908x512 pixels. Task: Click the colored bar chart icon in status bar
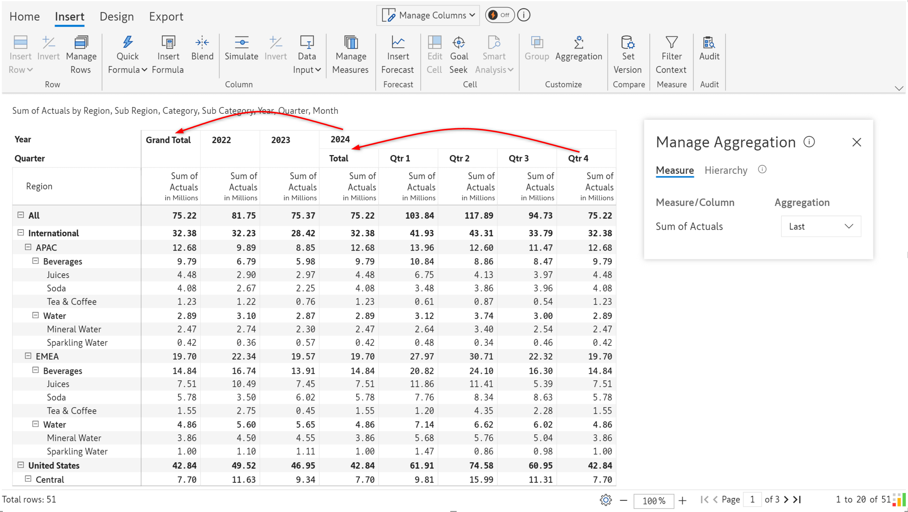900,499
